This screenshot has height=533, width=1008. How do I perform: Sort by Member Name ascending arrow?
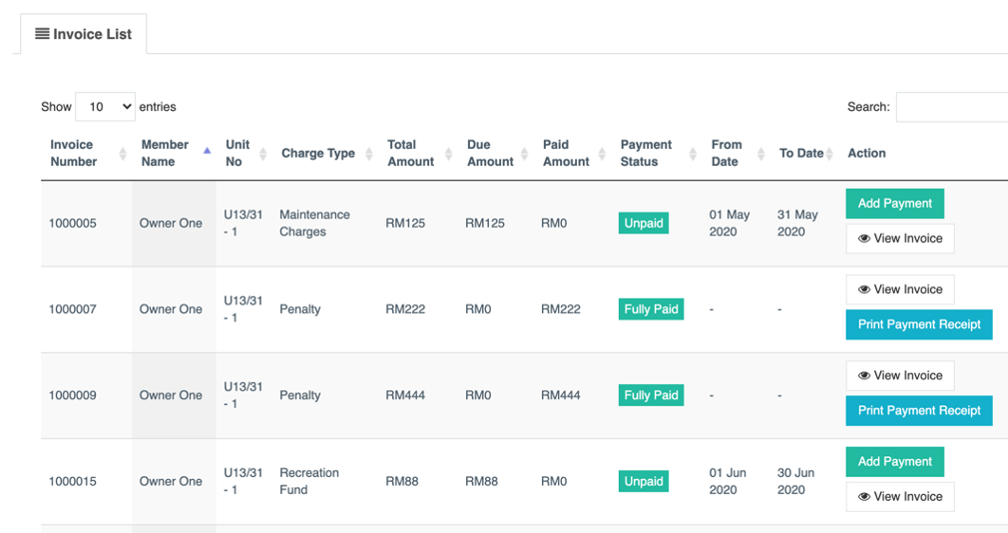[207, 151]
